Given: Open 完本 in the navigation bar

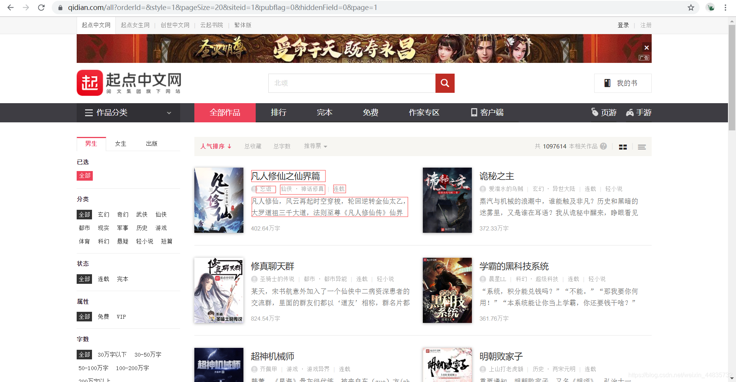Looking at the screenshot, I should [x=325, y=112].
